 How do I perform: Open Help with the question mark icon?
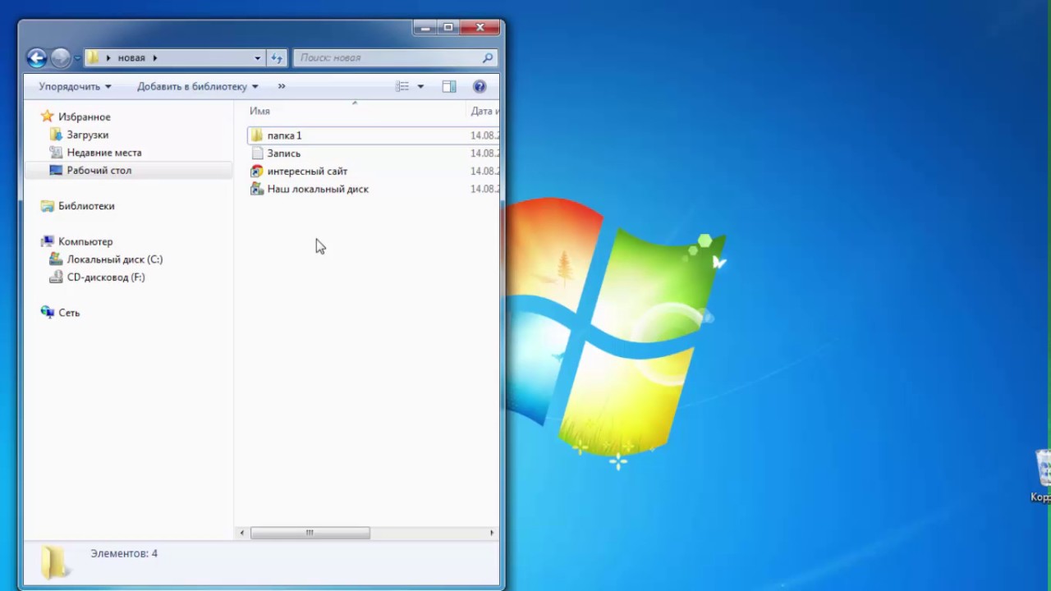(x=480, y=86)
